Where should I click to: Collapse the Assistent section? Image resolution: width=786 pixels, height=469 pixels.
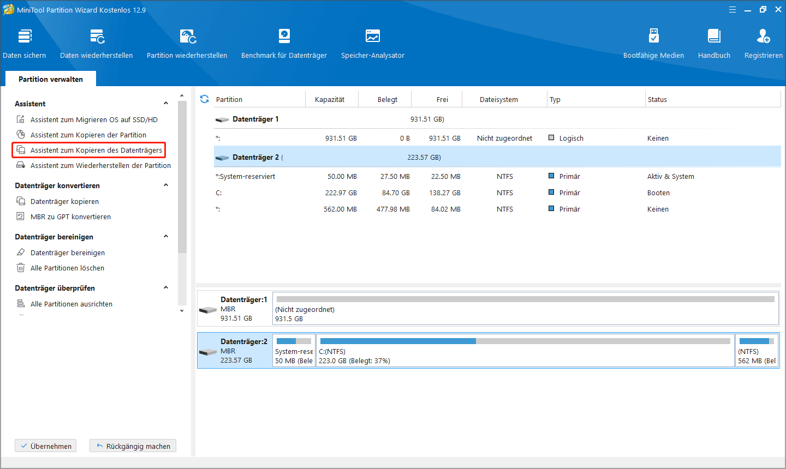(166, 103)
